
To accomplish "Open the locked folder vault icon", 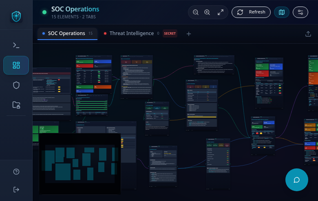I will pos(16,105).
